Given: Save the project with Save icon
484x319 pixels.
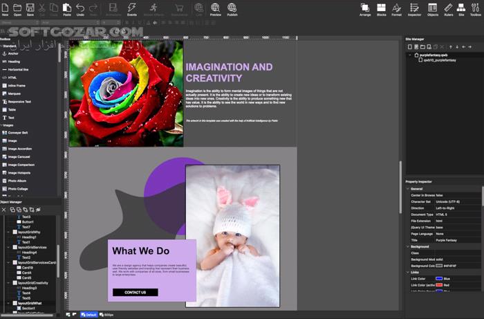Looking at the screenshot, I should point(30,9).
